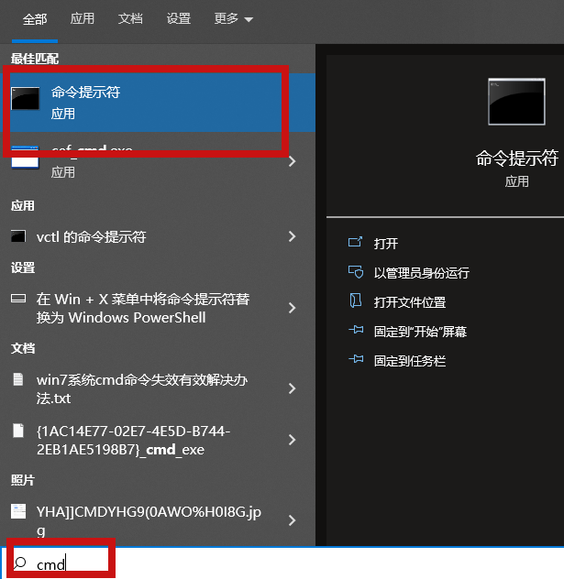Click the text file icon for win7系统cmd
Image resolution: width=564 pixels, height=579 pixels.
[x=18, y=379]
